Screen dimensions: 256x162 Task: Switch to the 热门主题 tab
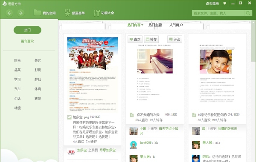click(x=155, y=25)
